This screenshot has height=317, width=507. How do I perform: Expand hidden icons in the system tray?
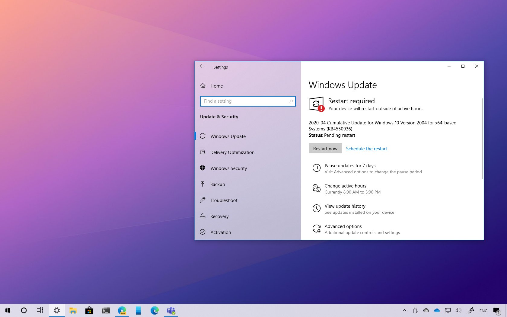(x=404, y=310)
